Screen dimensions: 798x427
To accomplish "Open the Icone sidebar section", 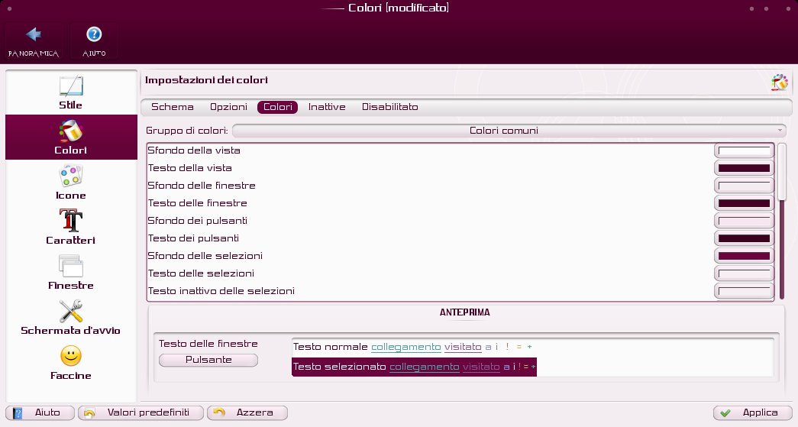I will coord(71,183).
